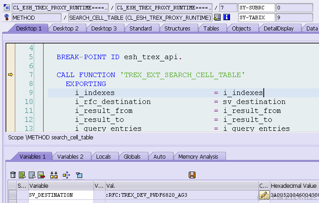Switch to the Desktop 1 tab
This screenshot has height=203, width=319.
(x=29, y=28)
